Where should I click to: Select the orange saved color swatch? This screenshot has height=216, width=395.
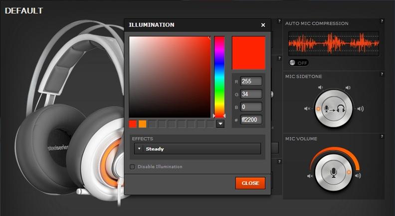143,124
